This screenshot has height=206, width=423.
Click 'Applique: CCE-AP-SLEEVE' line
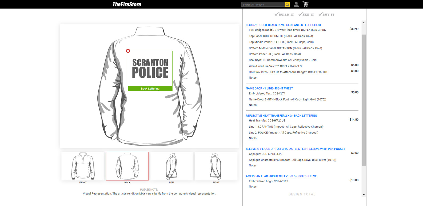click(x=266, y=154)
